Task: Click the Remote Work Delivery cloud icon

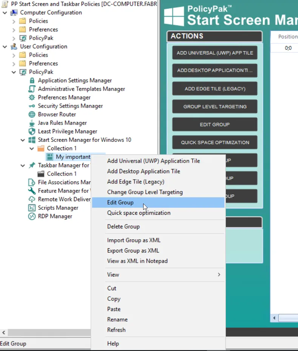Action: pos(32,199)
